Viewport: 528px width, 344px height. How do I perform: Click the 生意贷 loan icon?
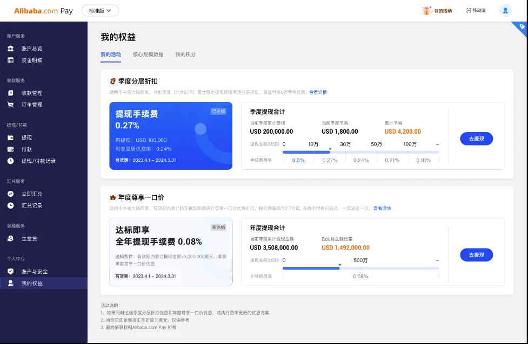(x=11, y=238)
